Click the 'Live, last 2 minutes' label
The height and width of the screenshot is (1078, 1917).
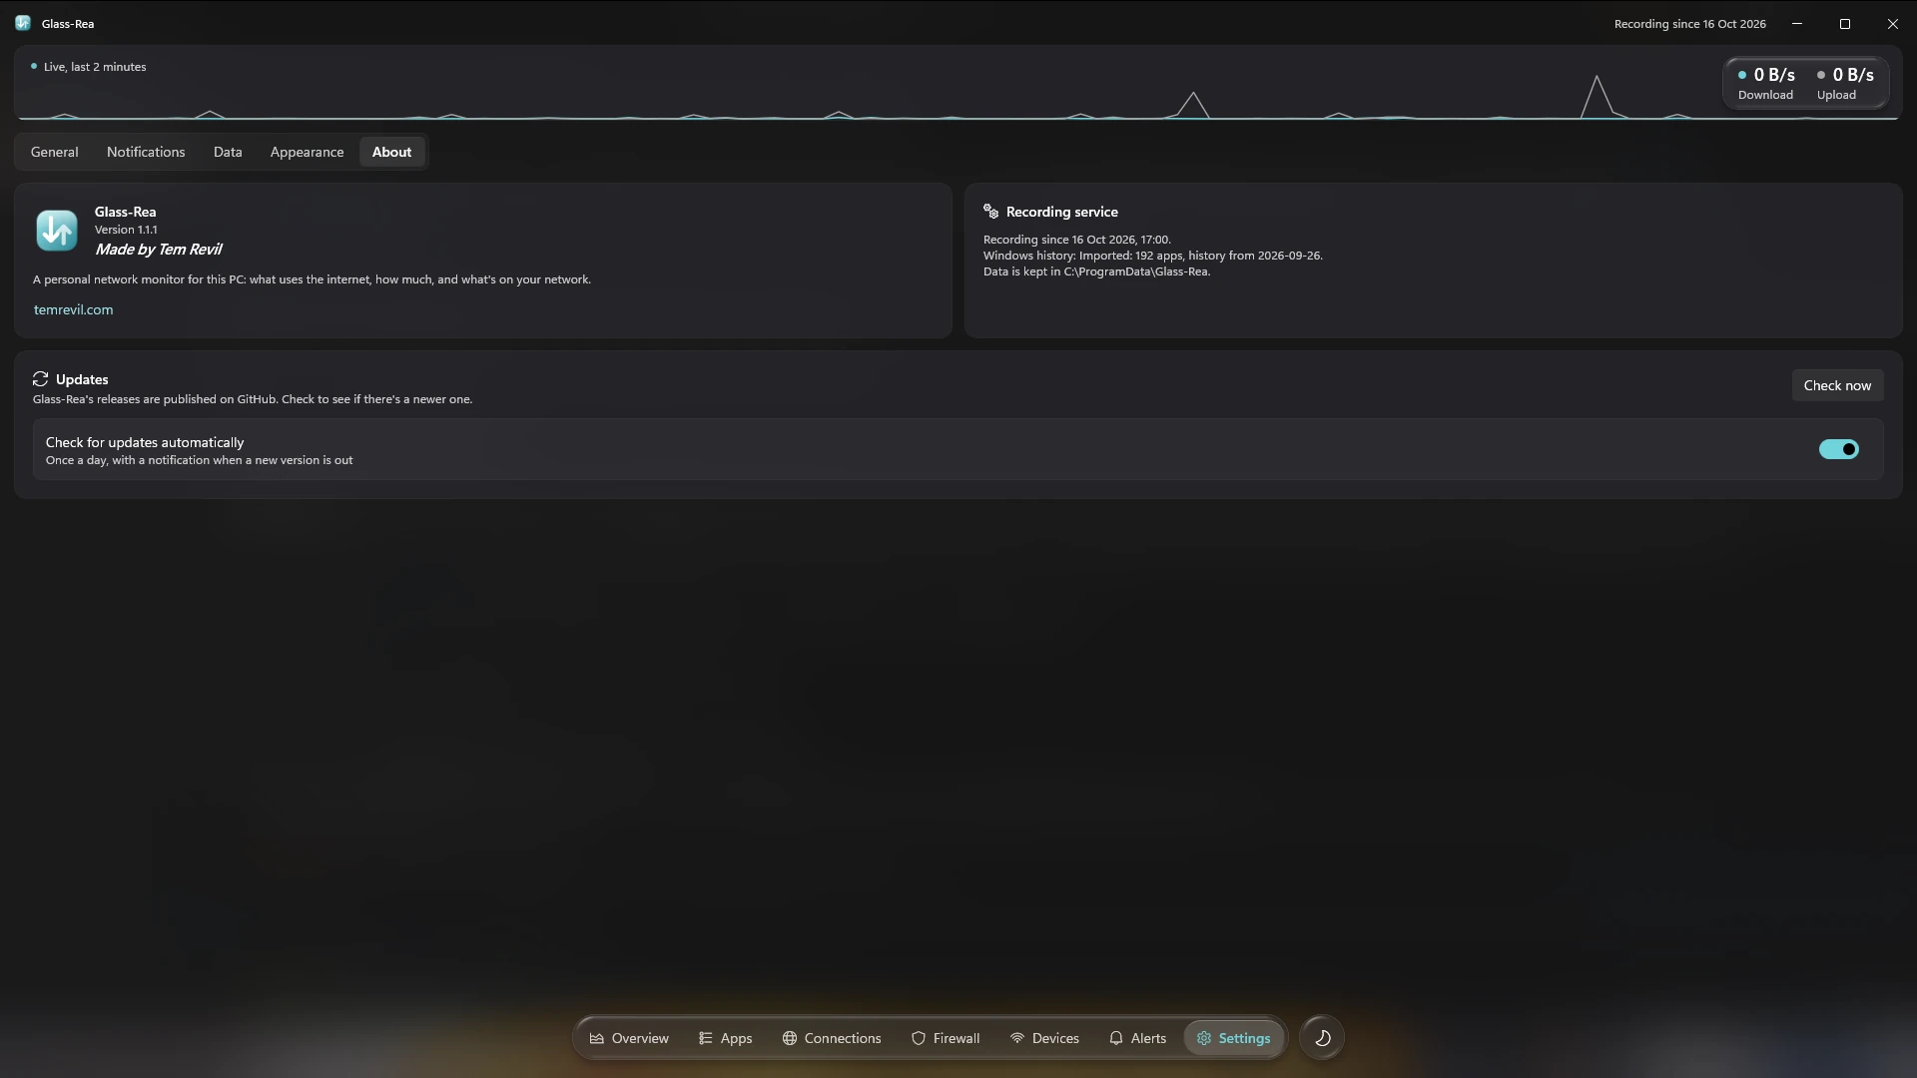coord(95,67)
